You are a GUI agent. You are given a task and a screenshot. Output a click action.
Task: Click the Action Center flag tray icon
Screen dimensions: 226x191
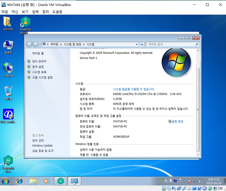[190, 181]
